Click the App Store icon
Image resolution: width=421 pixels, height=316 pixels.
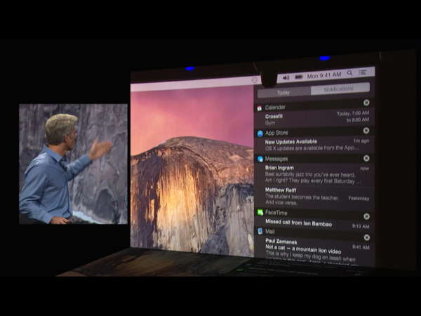260,133
